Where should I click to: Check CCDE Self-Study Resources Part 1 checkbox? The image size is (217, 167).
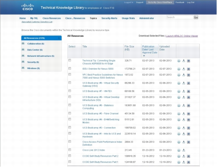pyautogui.click(x=70, y=162)
